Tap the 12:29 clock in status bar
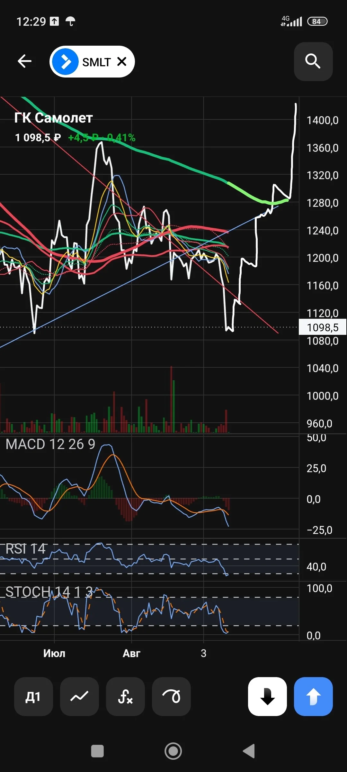 [31, 22]
